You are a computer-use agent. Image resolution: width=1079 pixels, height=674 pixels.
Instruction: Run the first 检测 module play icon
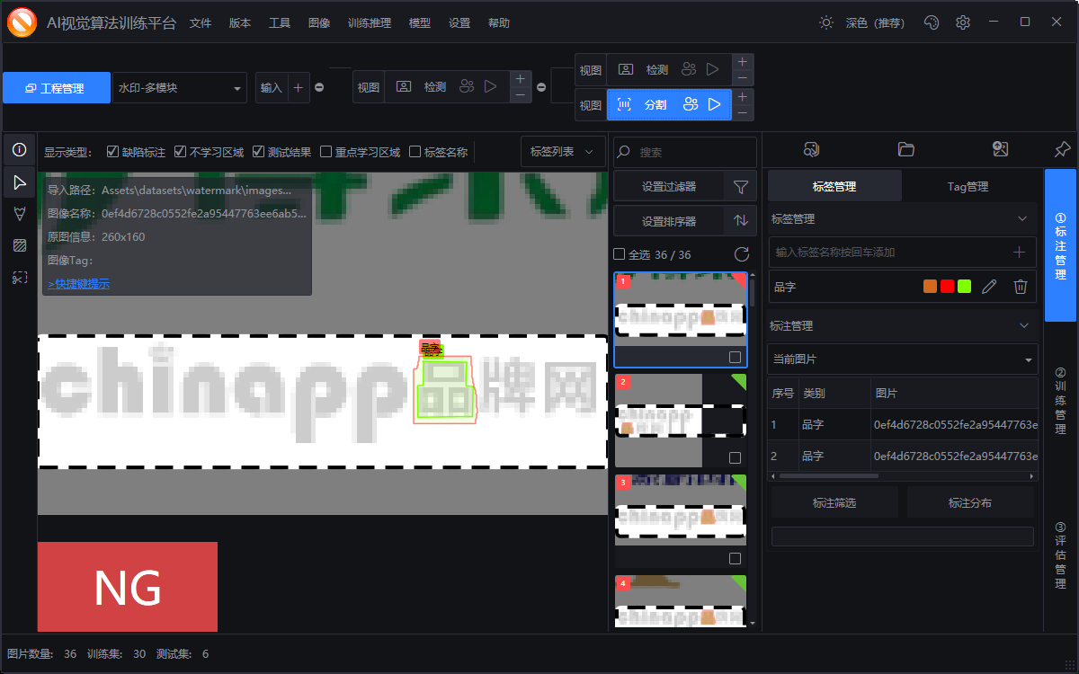click(490, 86)
